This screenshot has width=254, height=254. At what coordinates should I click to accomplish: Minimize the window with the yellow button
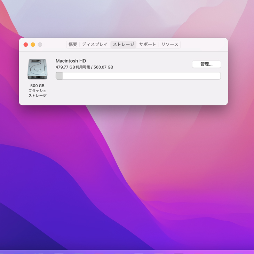[33, 45]
